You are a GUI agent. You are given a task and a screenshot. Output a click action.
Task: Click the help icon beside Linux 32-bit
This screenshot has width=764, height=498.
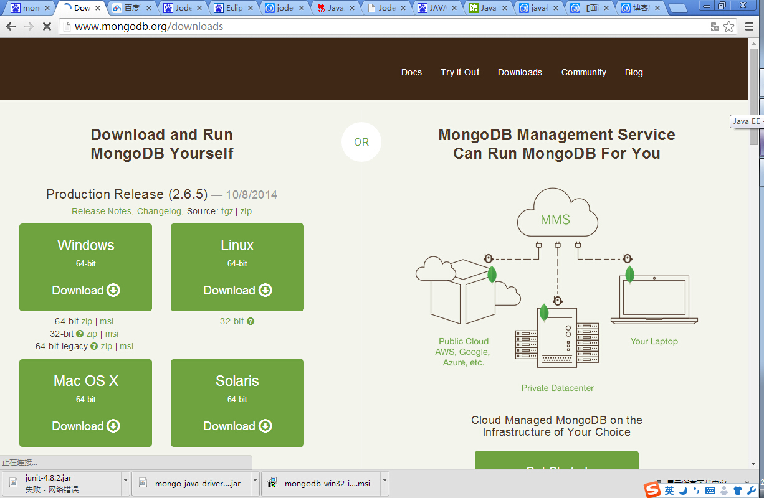click(251, 321)
